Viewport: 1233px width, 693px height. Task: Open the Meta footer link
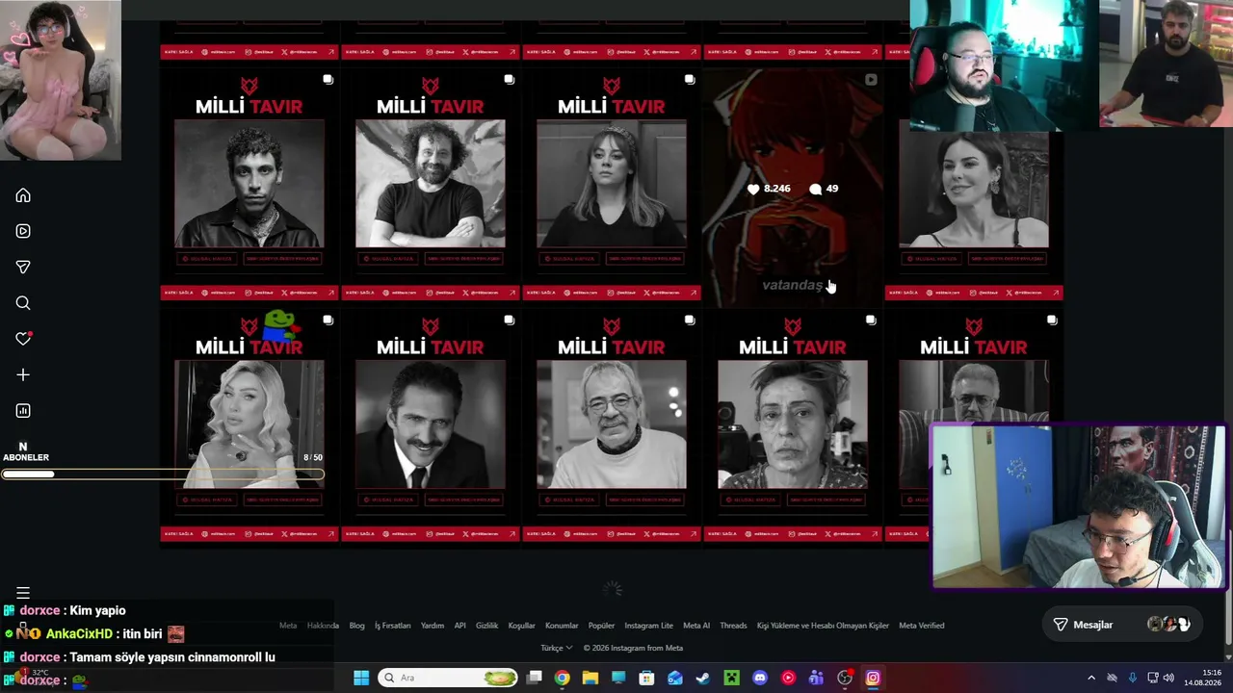coord(288,626)
